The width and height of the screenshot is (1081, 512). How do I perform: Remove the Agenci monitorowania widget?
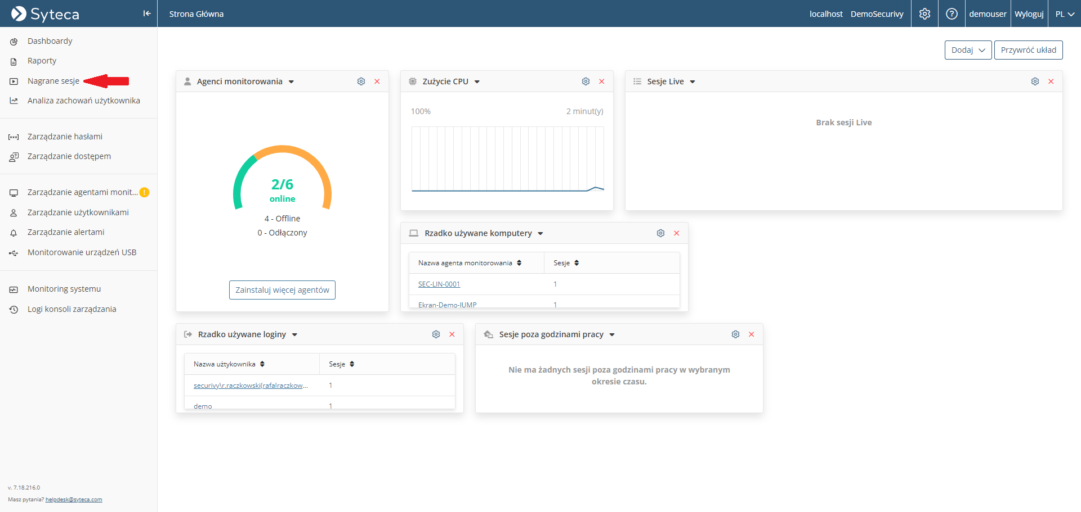click(377, 81)
